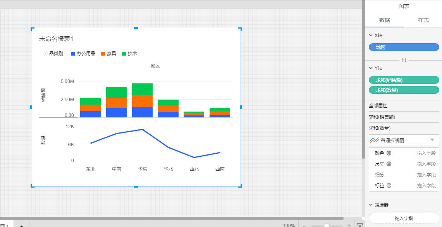The width and height of the screenshot is (442, 227).
Task: Click the 细分 drop field area
Action: [426, 175]
